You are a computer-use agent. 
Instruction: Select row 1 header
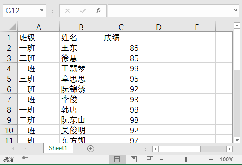9,37
